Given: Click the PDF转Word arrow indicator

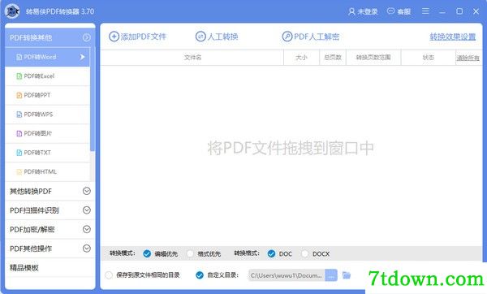Looking at the screenshot, I should tap(82, 57).
